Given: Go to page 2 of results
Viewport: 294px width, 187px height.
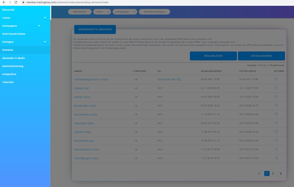Looking at the screenshot, I should [x=273, y=174].
